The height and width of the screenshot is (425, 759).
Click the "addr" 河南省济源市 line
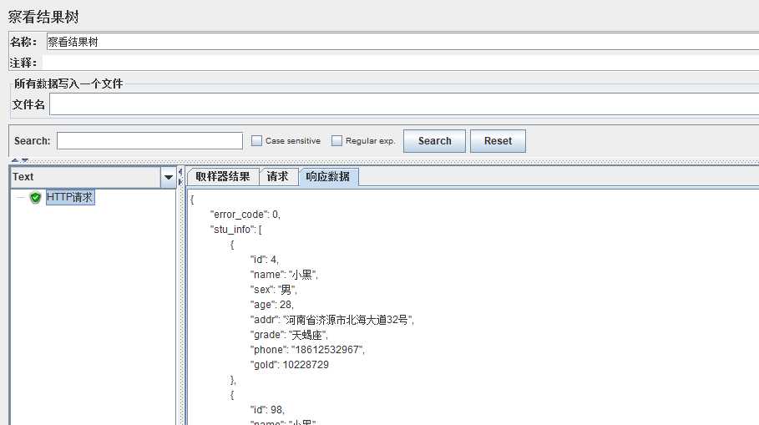point(332,320)
